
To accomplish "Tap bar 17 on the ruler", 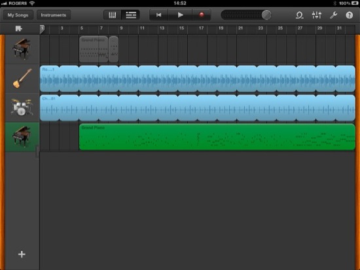I will point(201,28).
